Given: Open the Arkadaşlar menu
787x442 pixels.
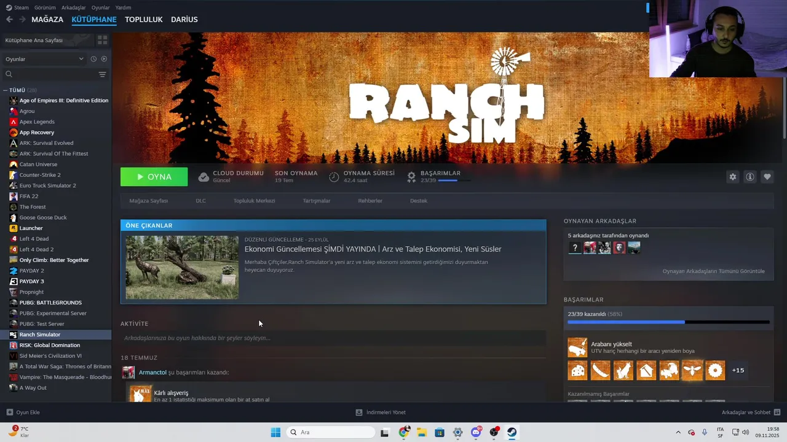Looking at the screenshot, I should (x=74, y=7).
